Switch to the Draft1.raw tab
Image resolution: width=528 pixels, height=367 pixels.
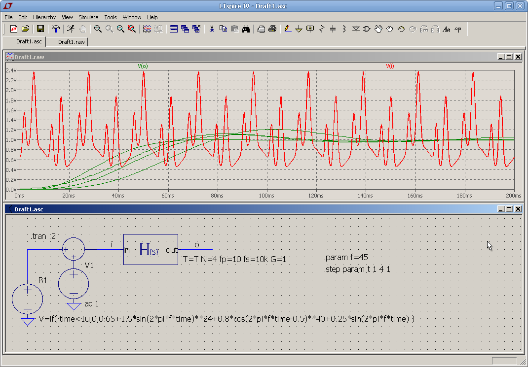71,42
